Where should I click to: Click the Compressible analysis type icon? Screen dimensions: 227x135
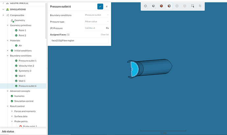coord(7,15)
